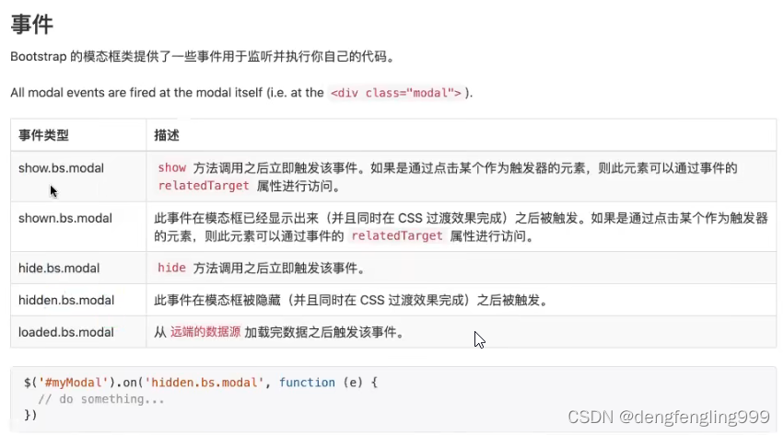Click the function keyword in code

pos(307,383)
